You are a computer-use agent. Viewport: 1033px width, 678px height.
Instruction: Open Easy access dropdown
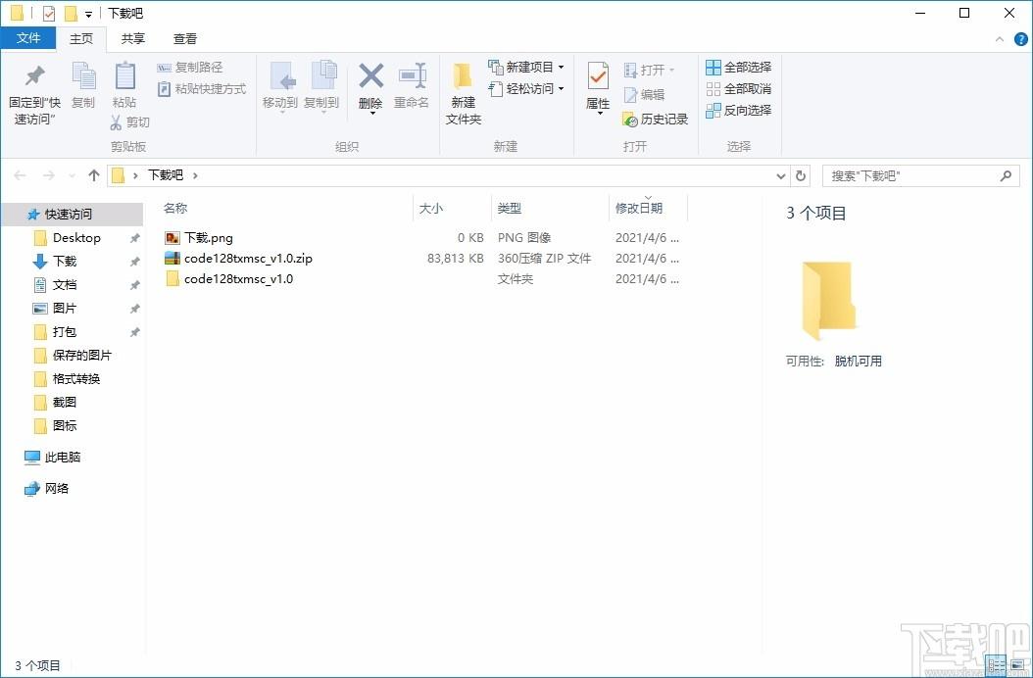tap(526, 88)
